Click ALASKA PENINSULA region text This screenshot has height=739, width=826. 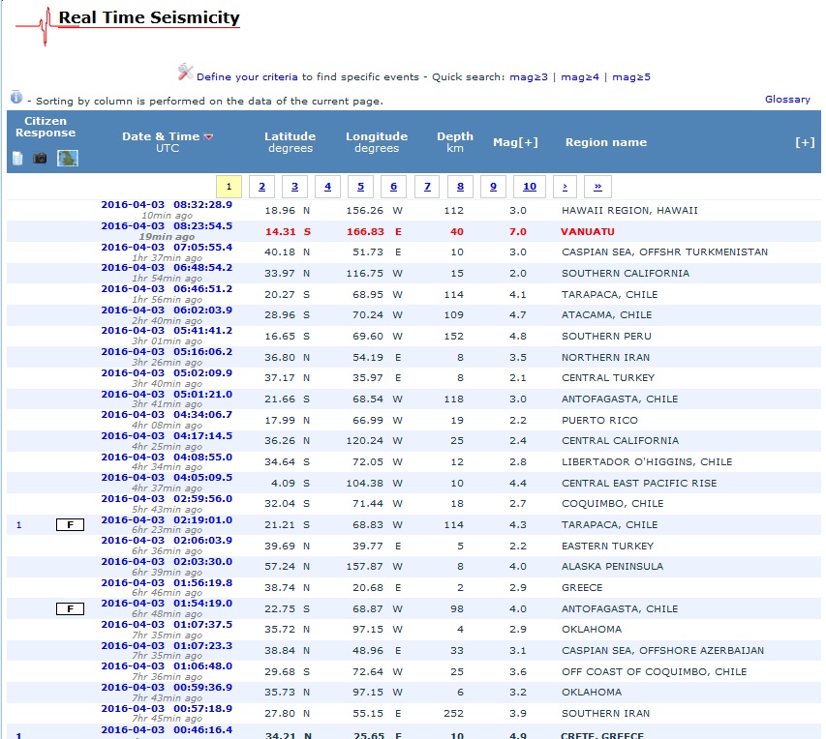point(612,567)
